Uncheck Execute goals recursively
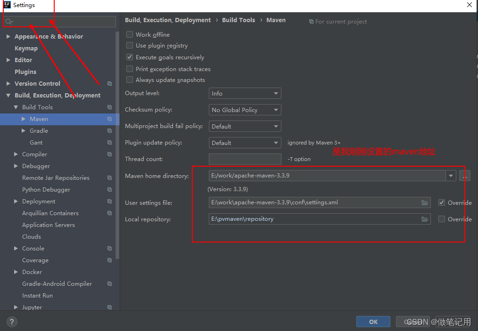478x331 pixels. [130, 57]
